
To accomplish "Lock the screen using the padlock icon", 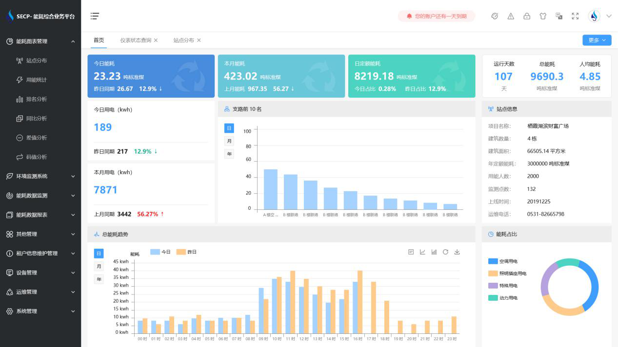I will tap(527, 16).
